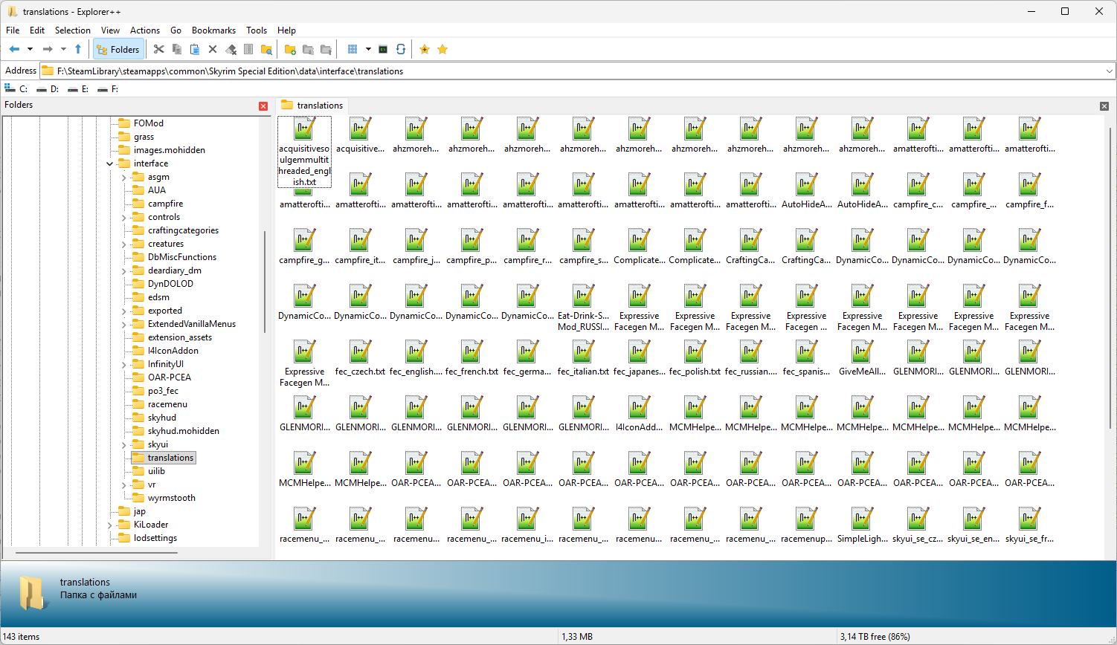Select the translations tab
The image size is (1117, 645).
[x=312, y=106]
